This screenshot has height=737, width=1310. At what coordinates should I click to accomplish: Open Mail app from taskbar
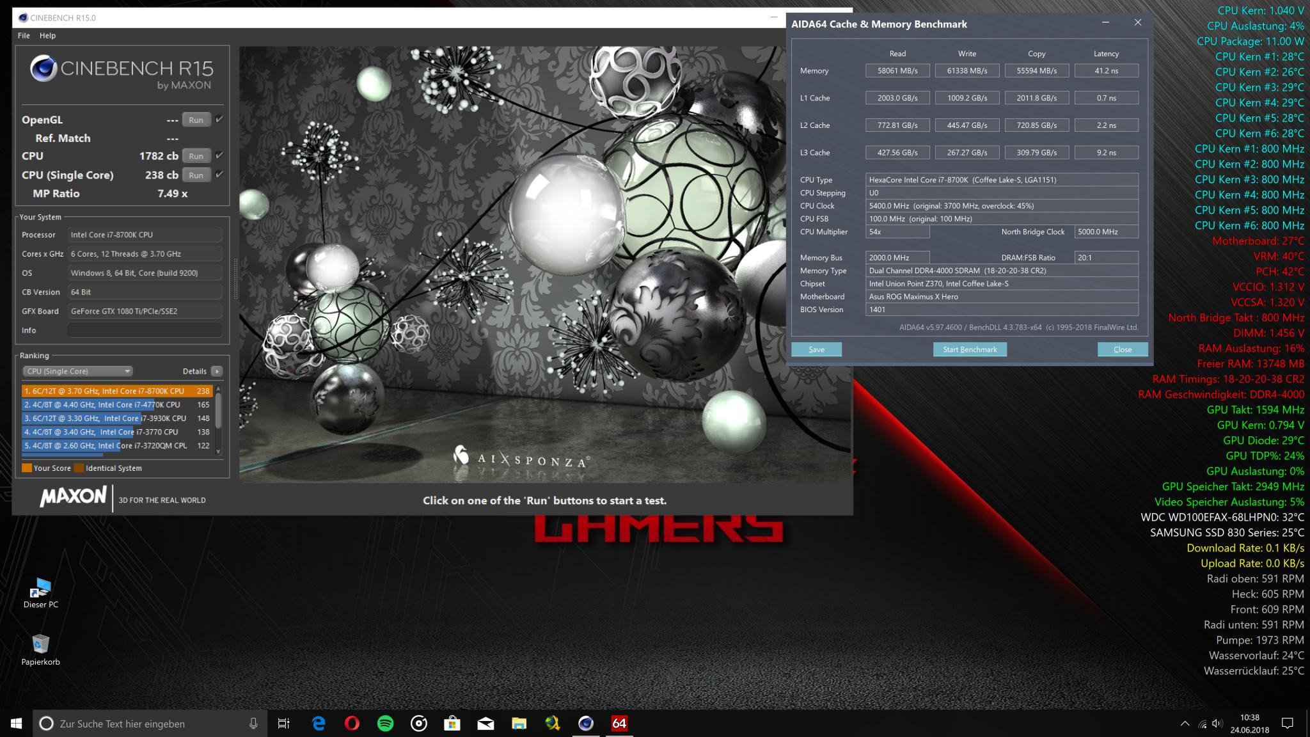point(485,724)
